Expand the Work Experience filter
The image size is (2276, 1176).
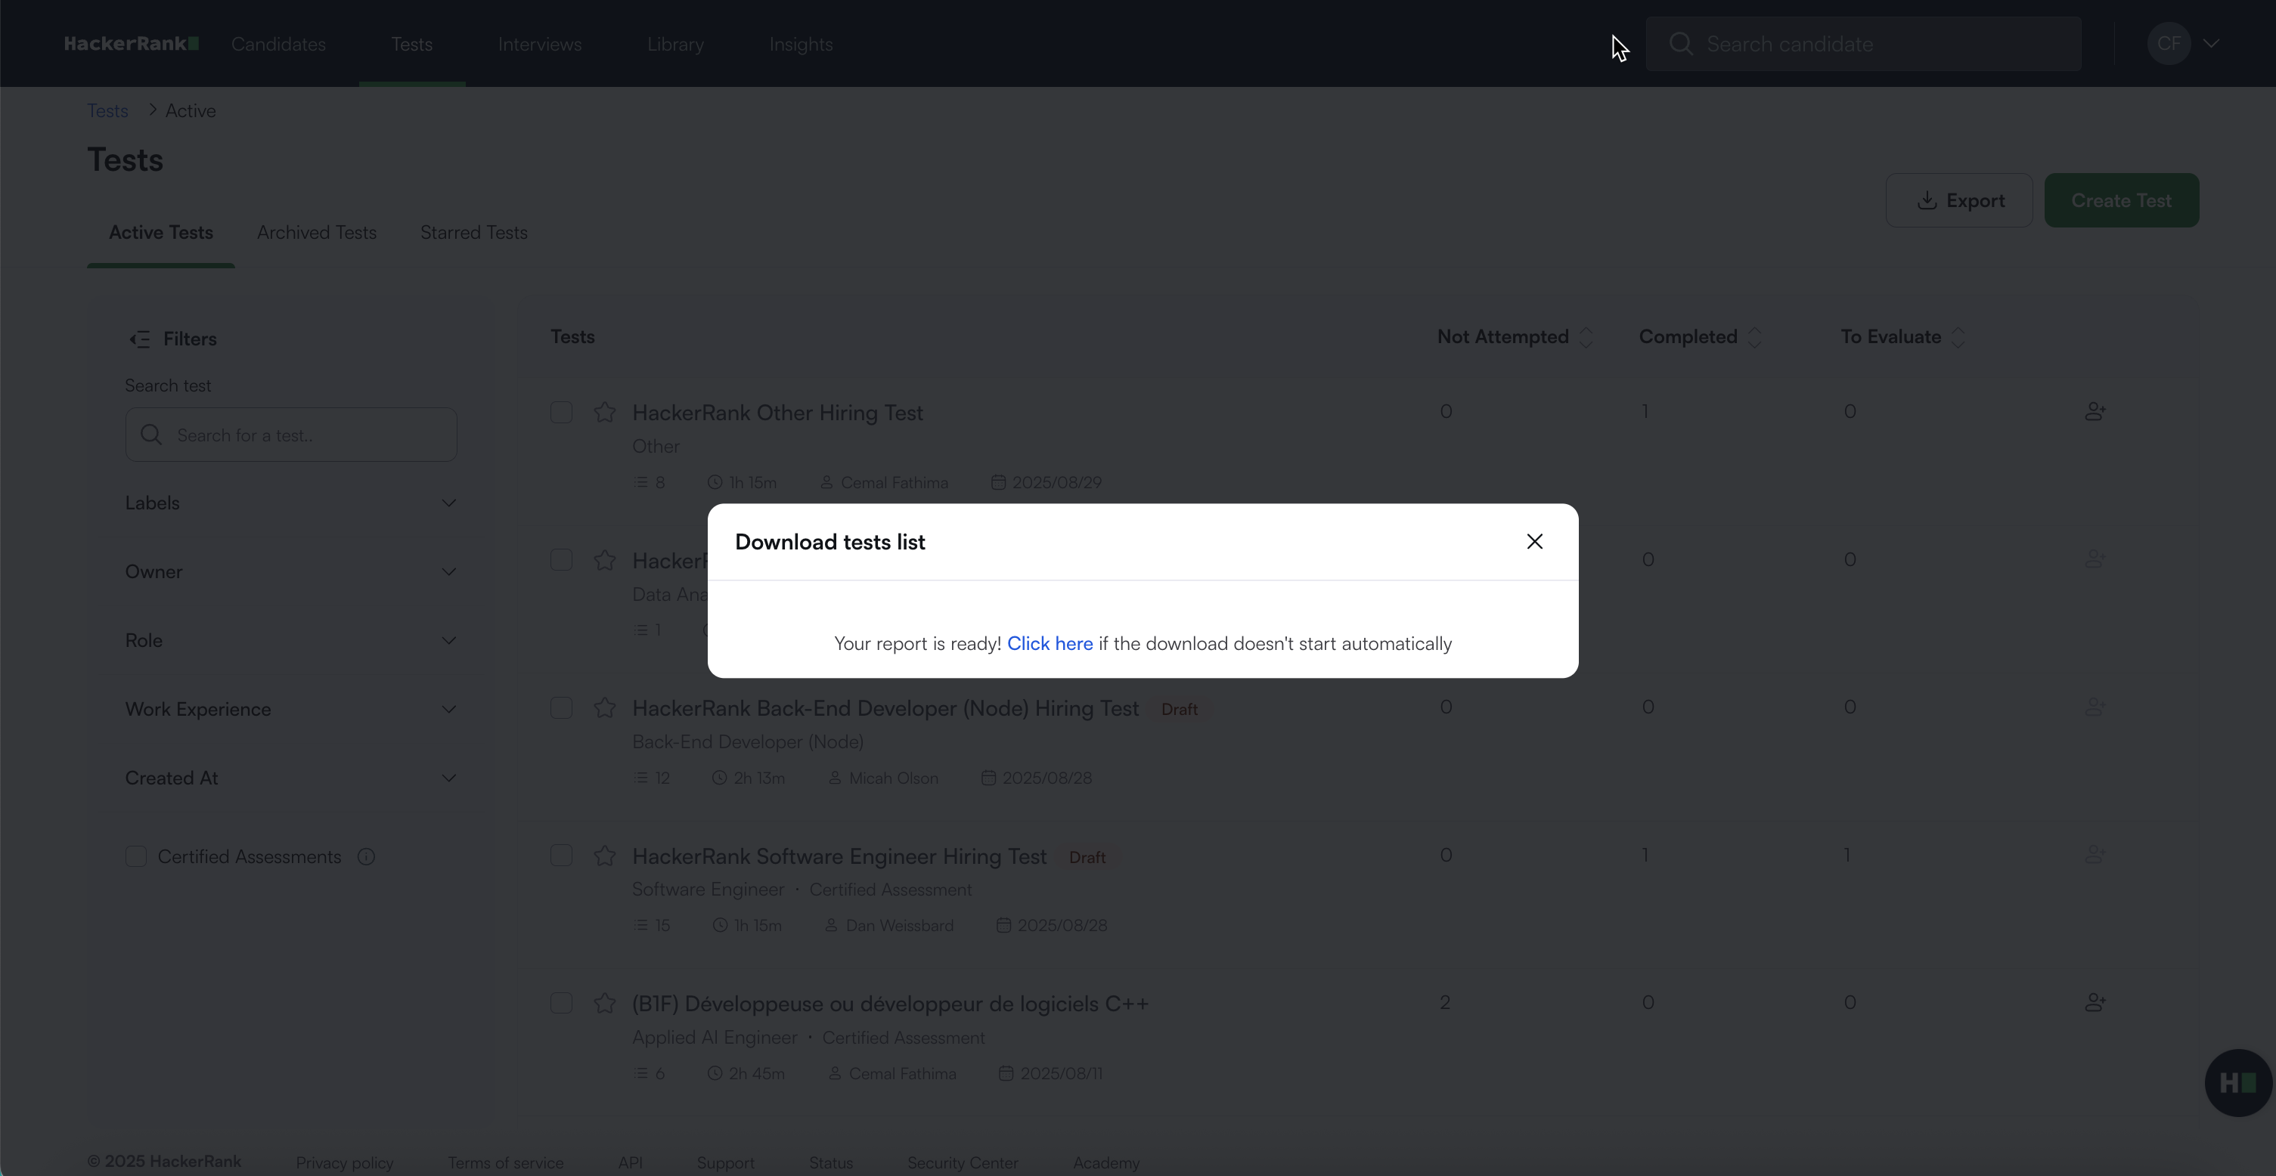[x=449, y=710]
